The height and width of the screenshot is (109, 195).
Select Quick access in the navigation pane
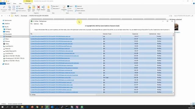pos(8,20)
